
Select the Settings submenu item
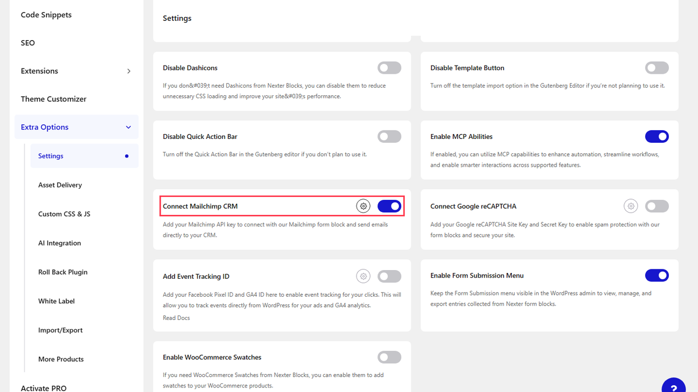coord(84,156)
